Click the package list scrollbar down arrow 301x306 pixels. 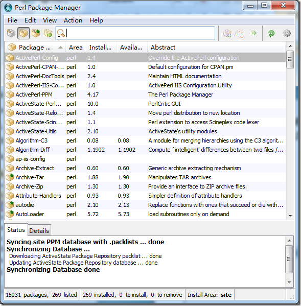click(x=290, y=216)
